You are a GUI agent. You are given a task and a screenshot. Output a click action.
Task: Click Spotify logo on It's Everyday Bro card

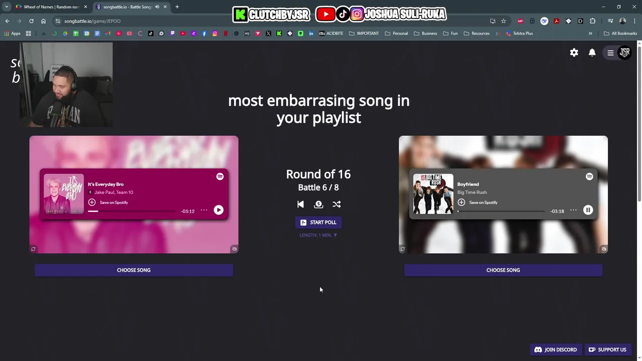coord(220,176)
